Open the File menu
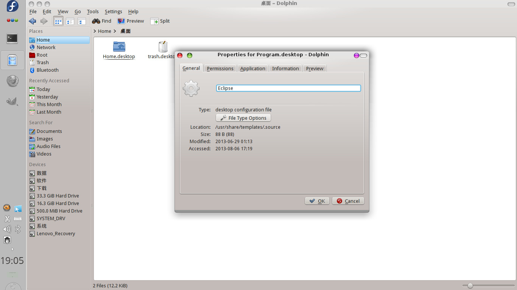The width and height of the screenshot is (517, 290). 33,12
